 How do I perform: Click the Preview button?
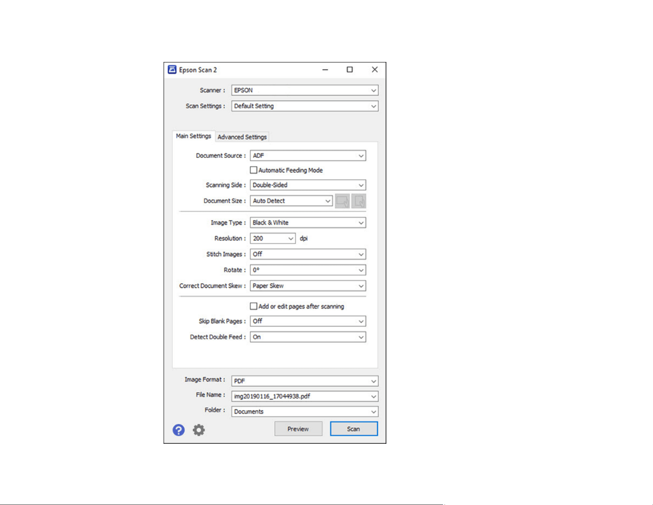point(298,429)
